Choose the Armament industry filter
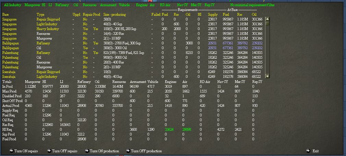The height and width of the screenshot is (156, 346). pos(108,5)
